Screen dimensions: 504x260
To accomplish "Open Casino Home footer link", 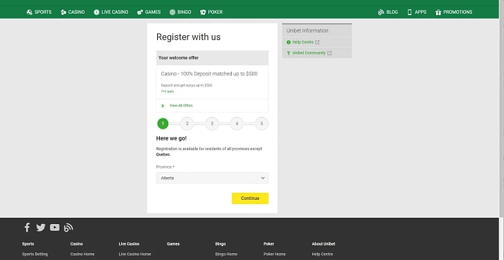I will point(82,254).
